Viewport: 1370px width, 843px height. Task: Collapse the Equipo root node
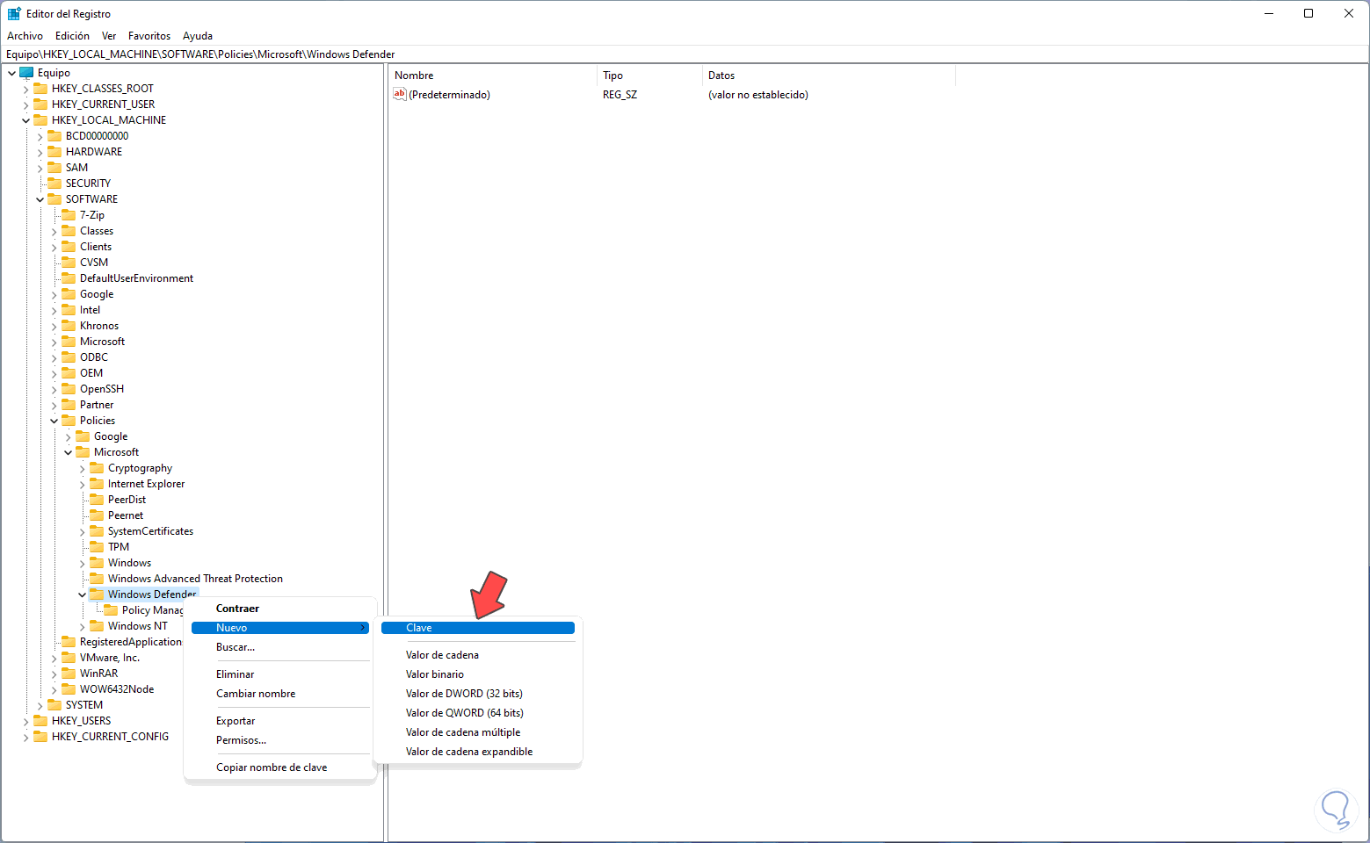pyautogui.click(x=11, y=73)
